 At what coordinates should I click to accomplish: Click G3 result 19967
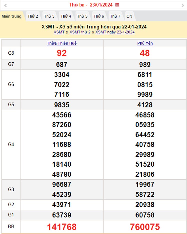click(145, 184)
